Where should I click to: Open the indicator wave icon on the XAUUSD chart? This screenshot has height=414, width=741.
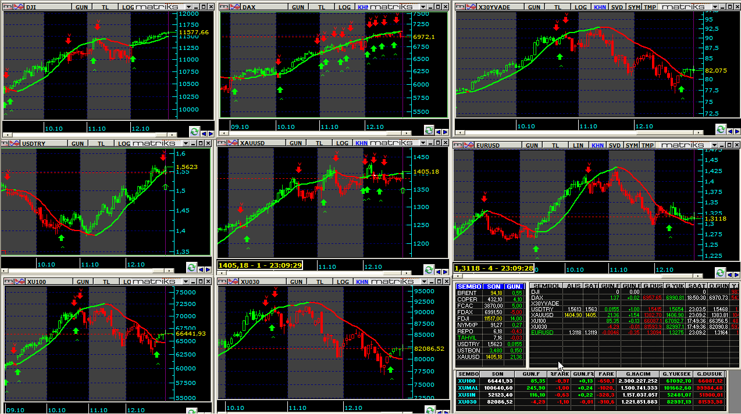pyautogui.click(x=233, y=143)
